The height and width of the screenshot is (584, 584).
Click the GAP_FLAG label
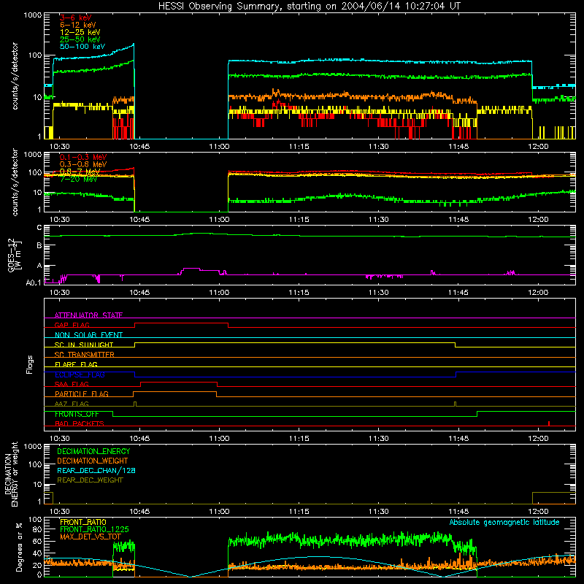pyautogui.click(x=72, y=325)
